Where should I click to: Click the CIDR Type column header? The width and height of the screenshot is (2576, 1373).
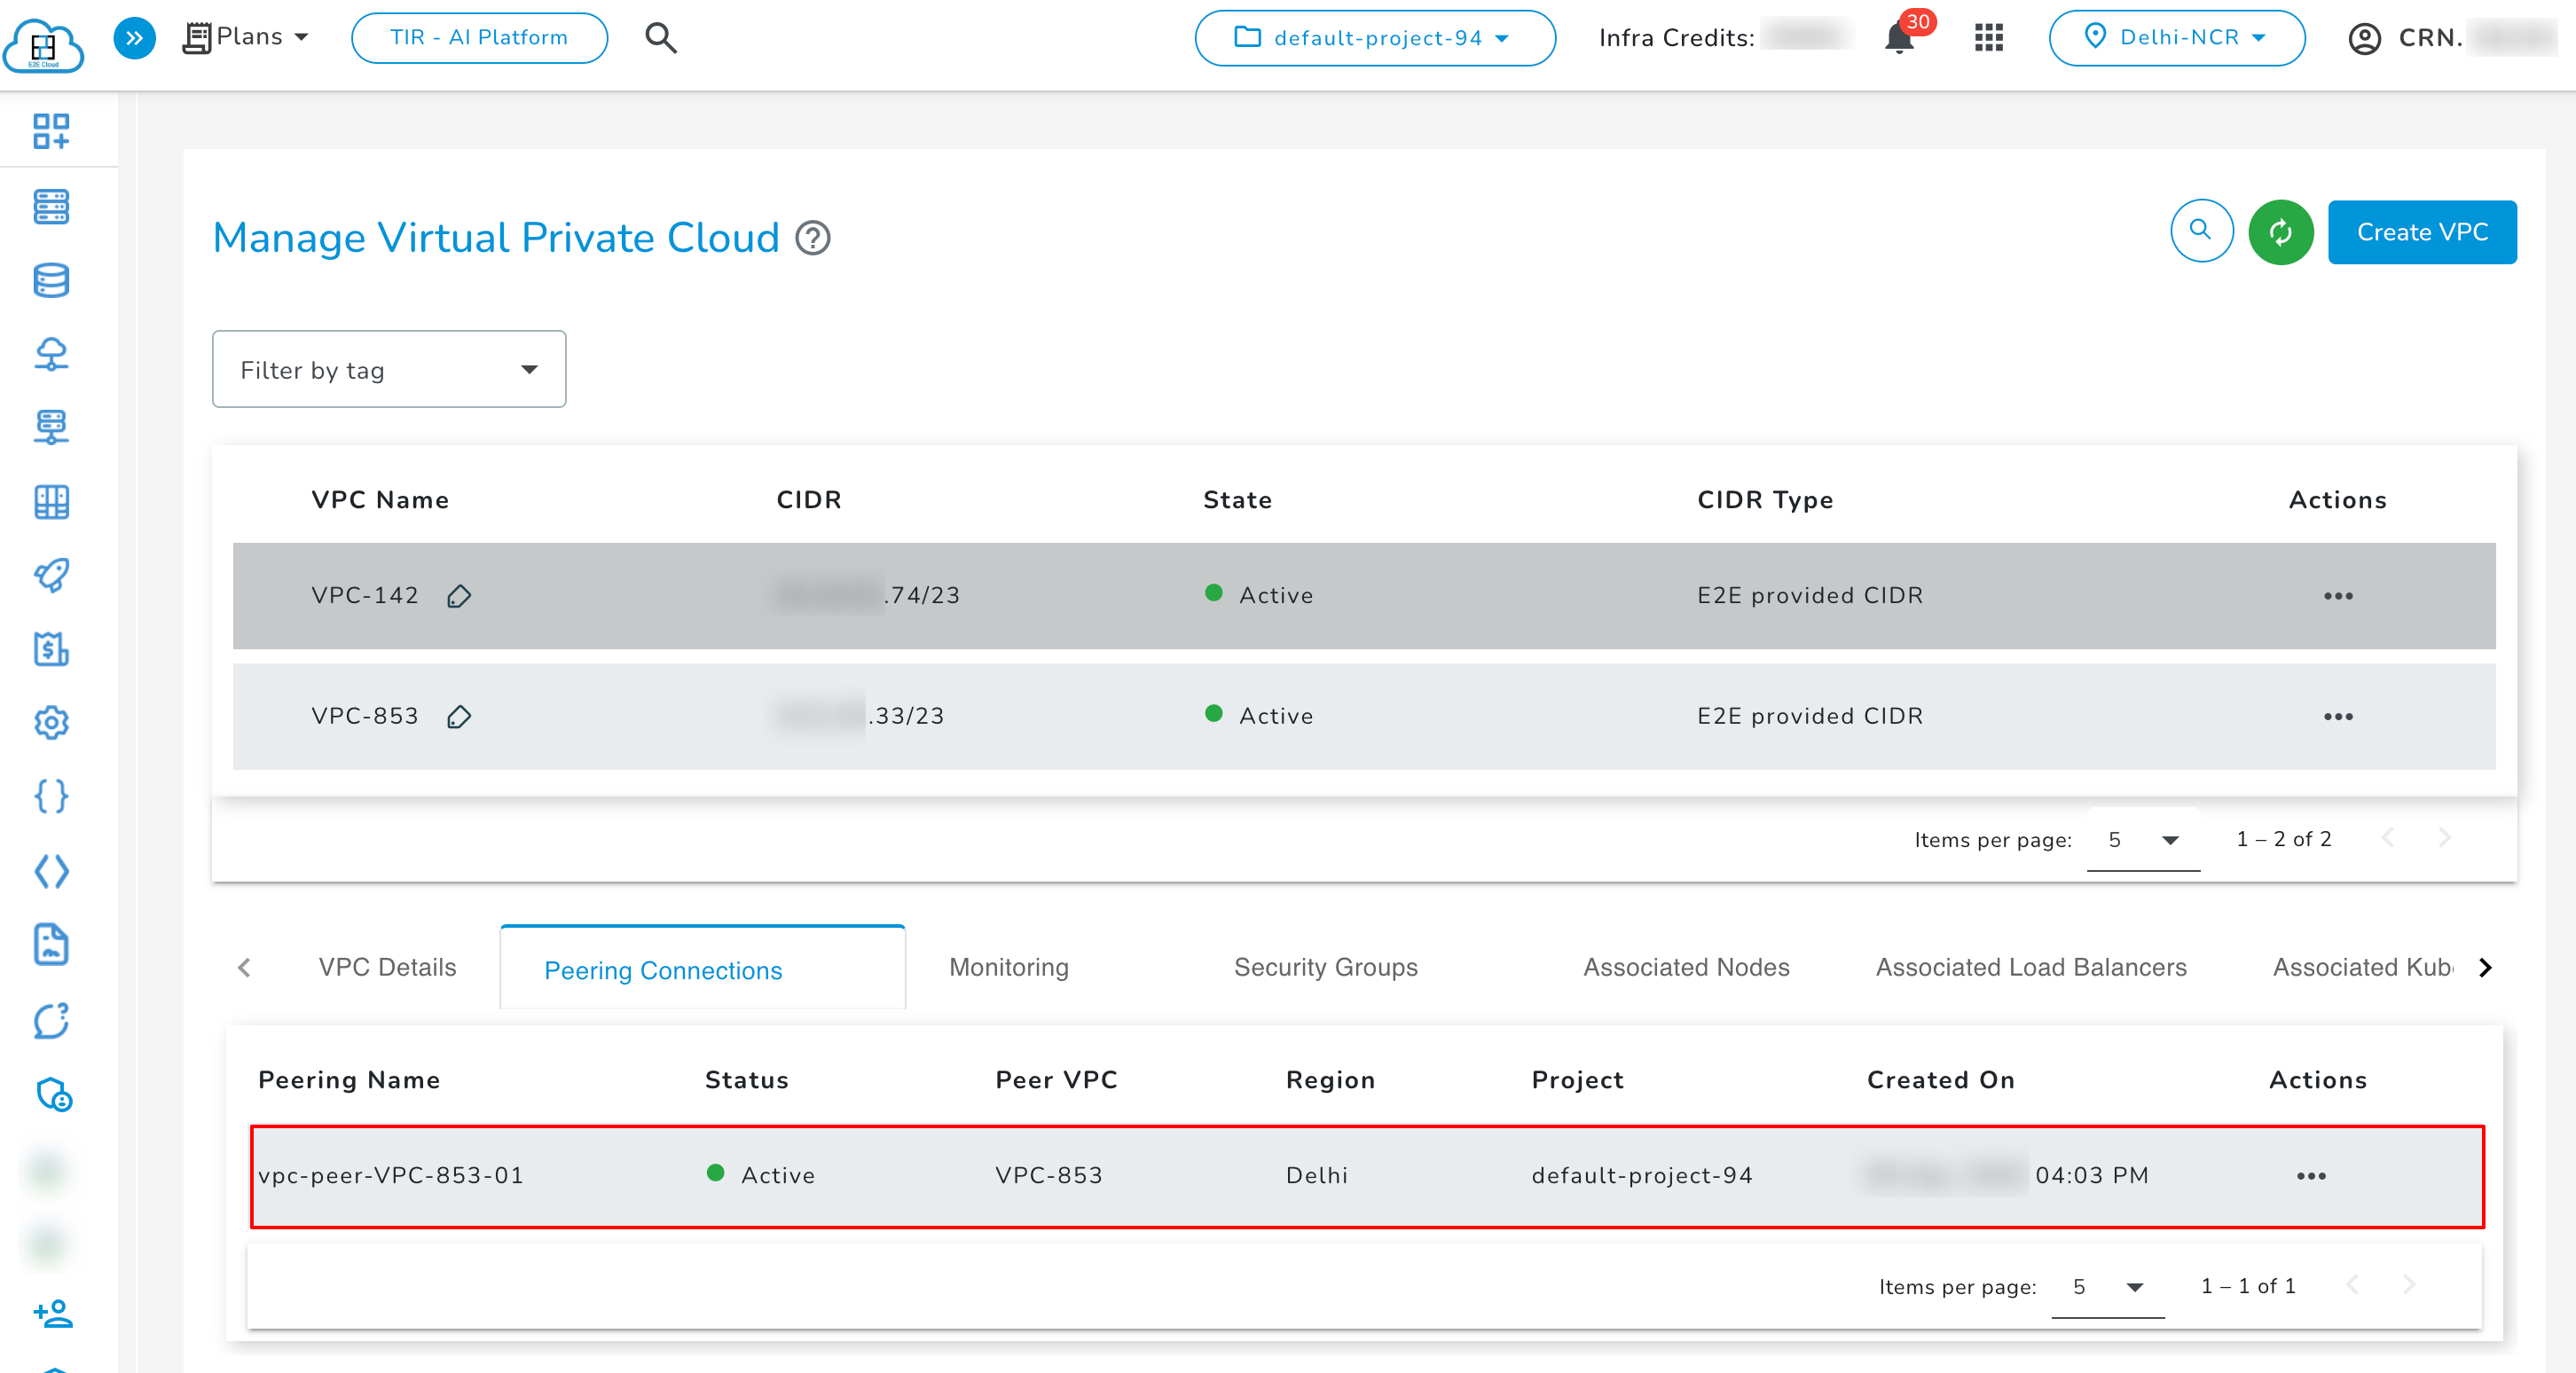(1765, 499)
